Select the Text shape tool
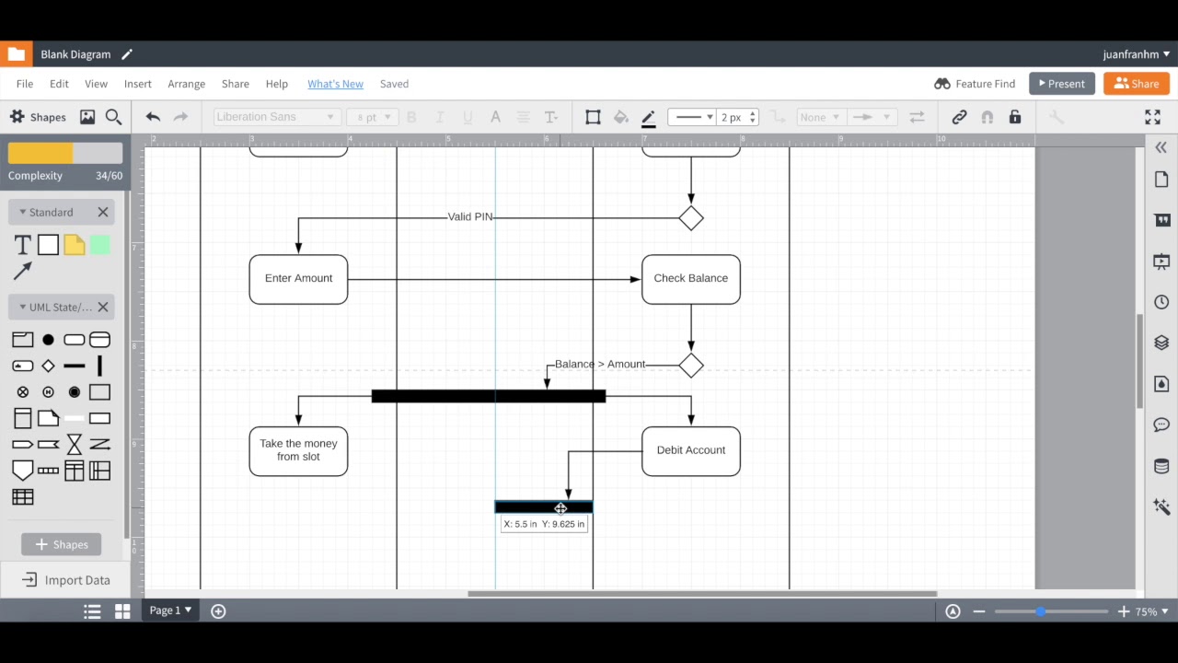The image size is (1178, 663). pos(23,245)
